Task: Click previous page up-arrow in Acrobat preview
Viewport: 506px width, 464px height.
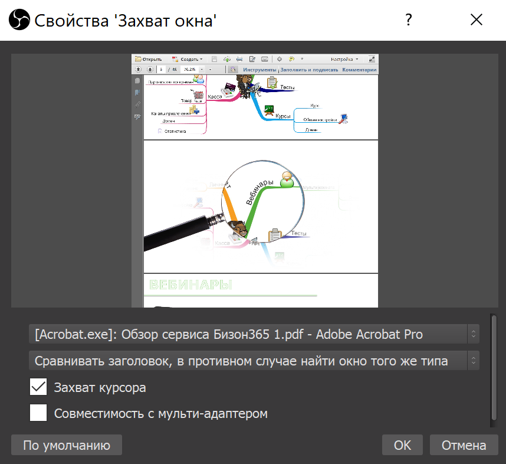Action: (x=139, y=69)
